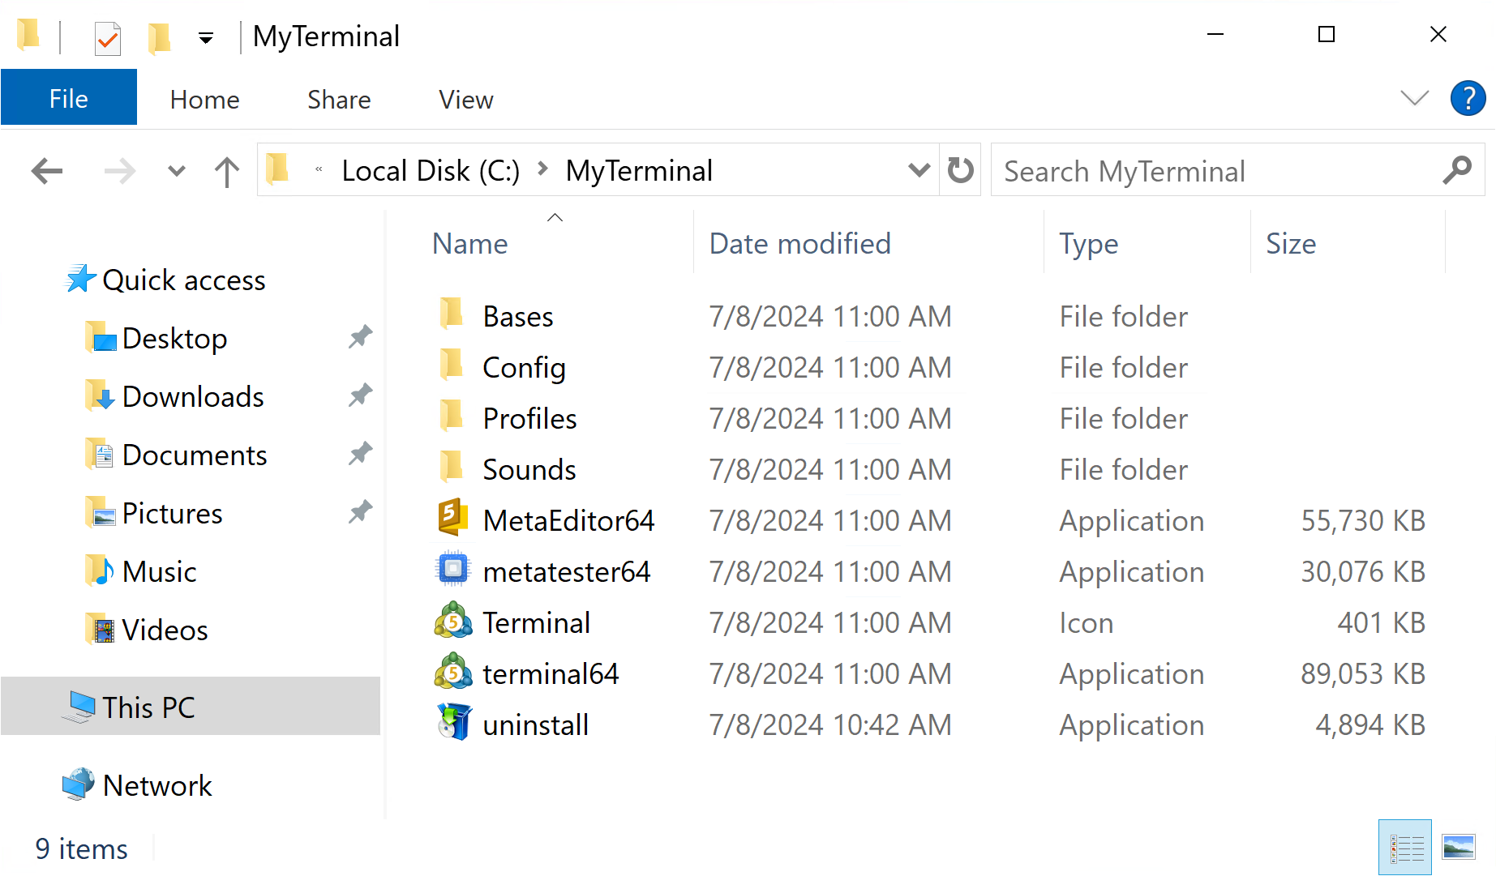Select the Terminal icon file's icon
Image resolution: width=1496 pixels, height=876 pixels.
[x=453, y=622]
